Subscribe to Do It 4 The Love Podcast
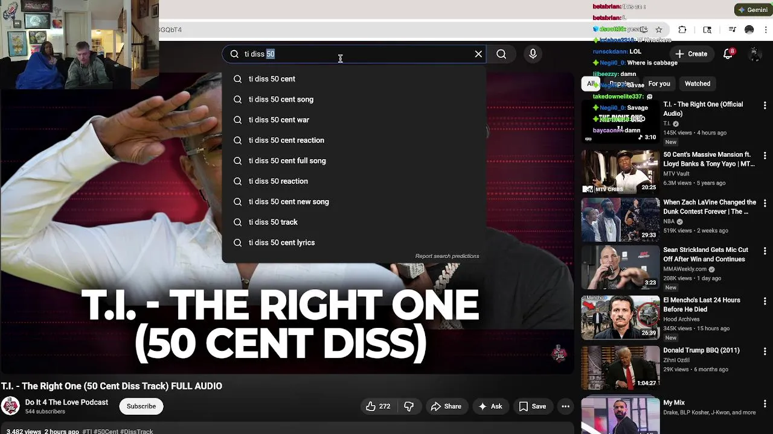 tap(141, 406)
